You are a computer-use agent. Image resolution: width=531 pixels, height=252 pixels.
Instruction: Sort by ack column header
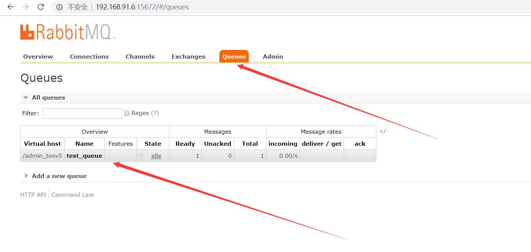click(360, 143)
